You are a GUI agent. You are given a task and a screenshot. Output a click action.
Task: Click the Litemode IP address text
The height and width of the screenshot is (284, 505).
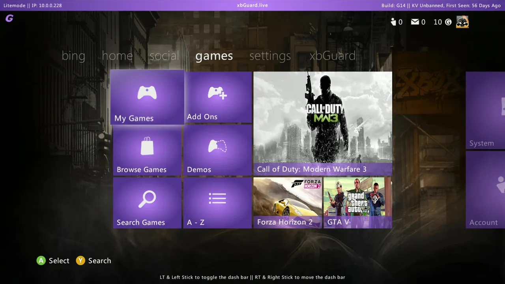33,6
